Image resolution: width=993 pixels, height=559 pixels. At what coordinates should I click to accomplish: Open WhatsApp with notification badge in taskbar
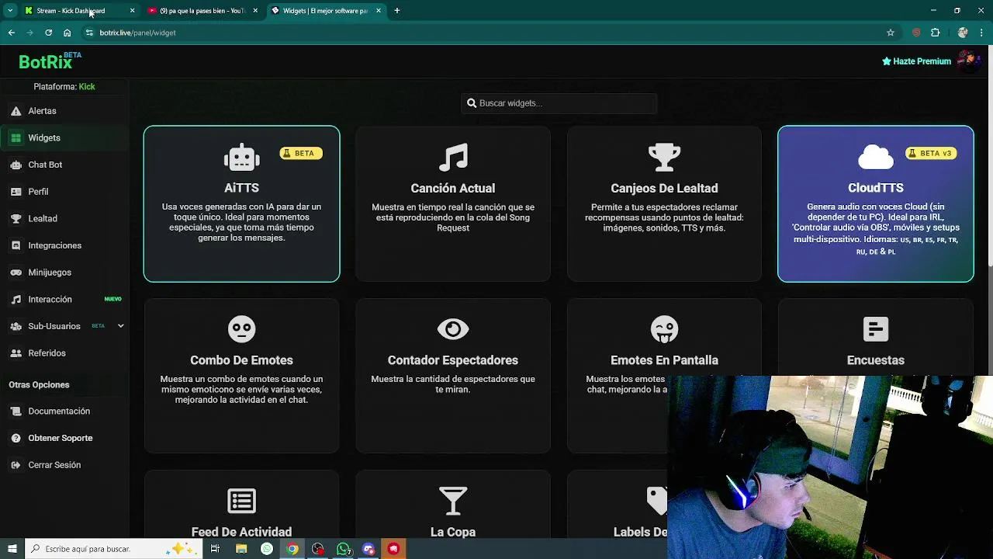(x=344, y=549)
